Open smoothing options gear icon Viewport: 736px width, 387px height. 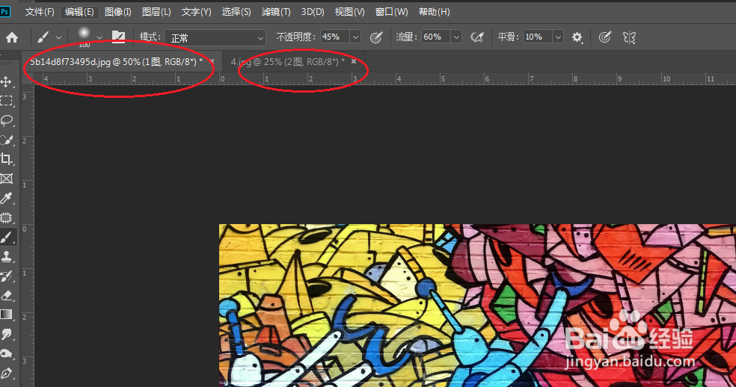[x=577, y=37]
